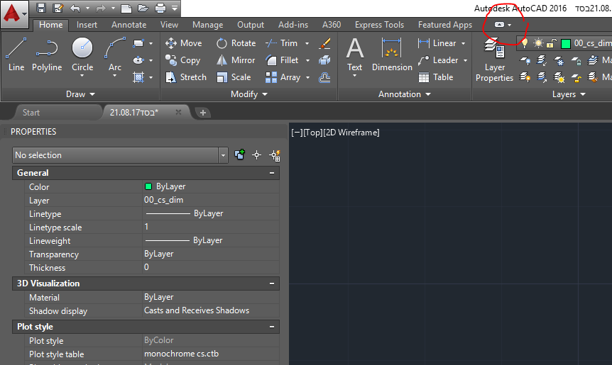The image size is (612, 365).
Task: Click the Trim tool
Action: pyautogui.click(x=281, y=43)
